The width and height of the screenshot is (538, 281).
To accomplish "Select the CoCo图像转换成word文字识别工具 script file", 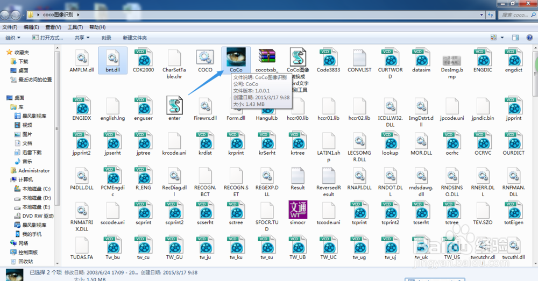I will 298,57.
